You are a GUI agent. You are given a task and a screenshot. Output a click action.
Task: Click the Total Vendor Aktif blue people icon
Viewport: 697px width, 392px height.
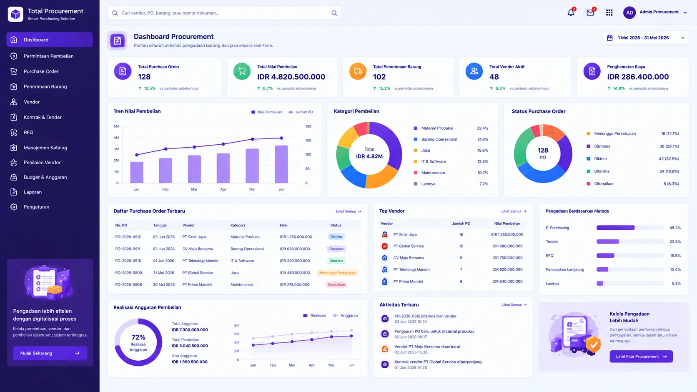[474, 71]
